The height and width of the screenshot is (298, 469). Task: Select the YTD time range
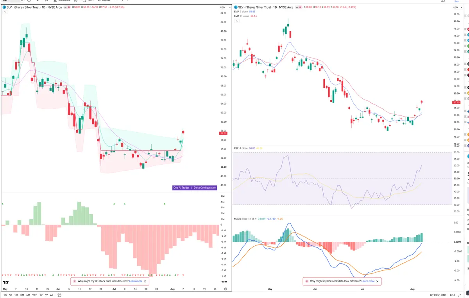click(35, 295)
